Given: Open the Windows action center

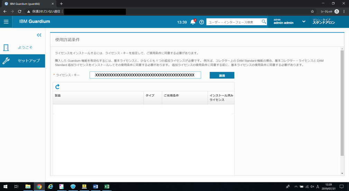Looking at the screenshot, I should coord(341,187).
